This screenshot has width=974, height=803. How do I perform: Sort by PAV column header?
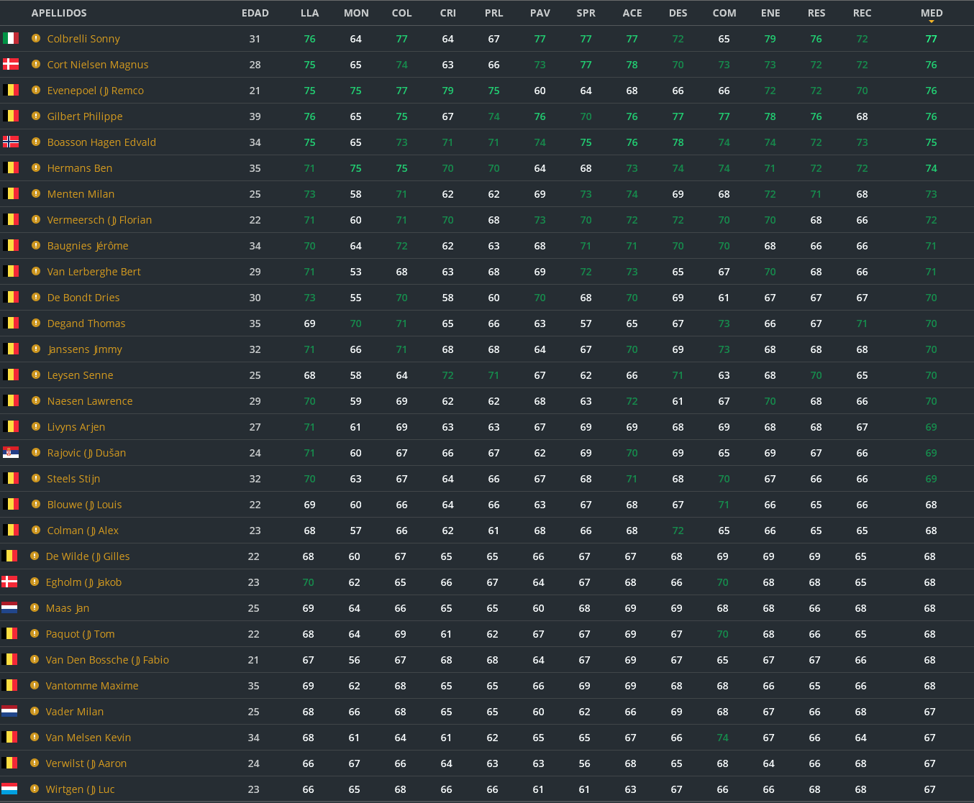[x=540, y=13]
